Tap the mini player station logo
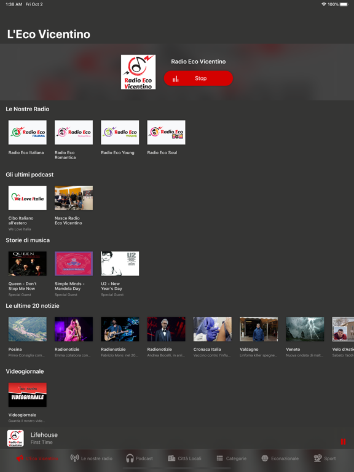Screen dimensions: 354x472 click(x=15, y=438)
